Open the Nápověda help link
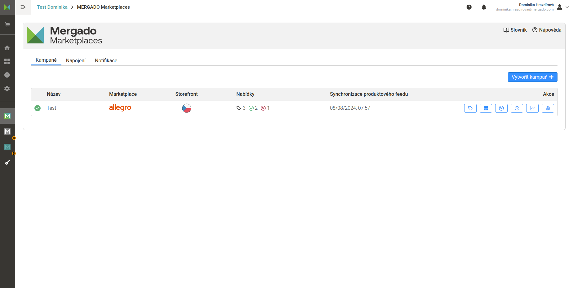This screenshot has height=288, width=573. (547, 30)
